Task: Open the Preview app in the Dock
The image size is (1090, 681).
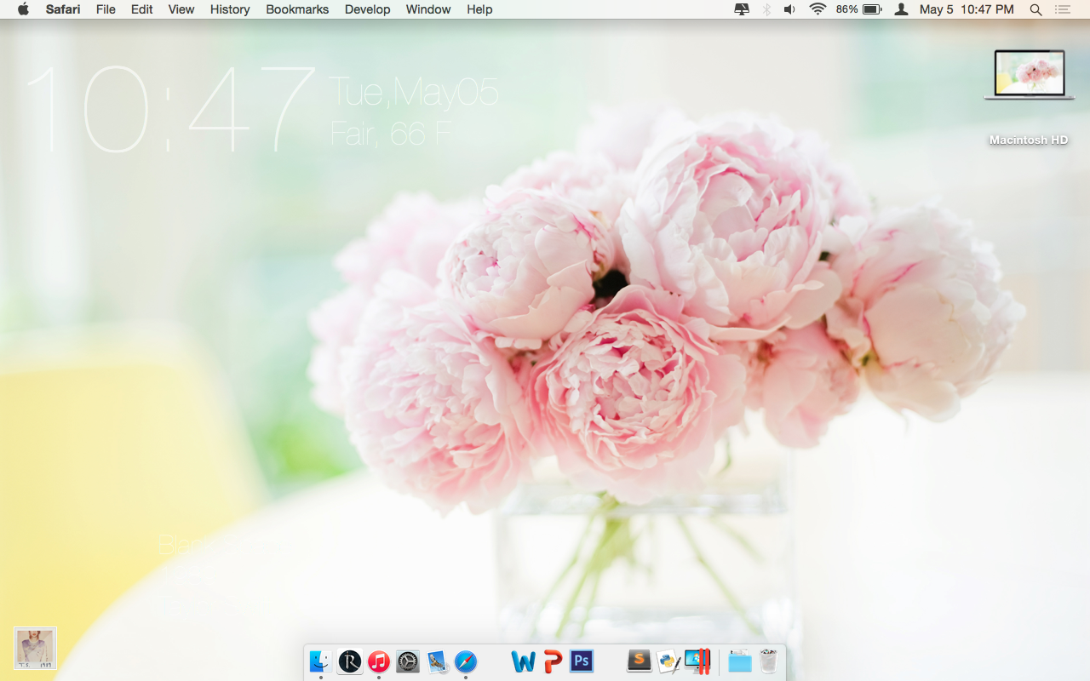Action: coord(438,661)
